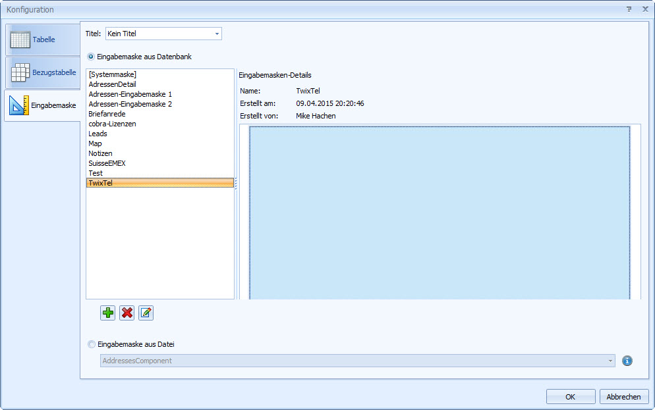
Task: Select [Systemmaske] in the list
Action: tap(112, 74)
